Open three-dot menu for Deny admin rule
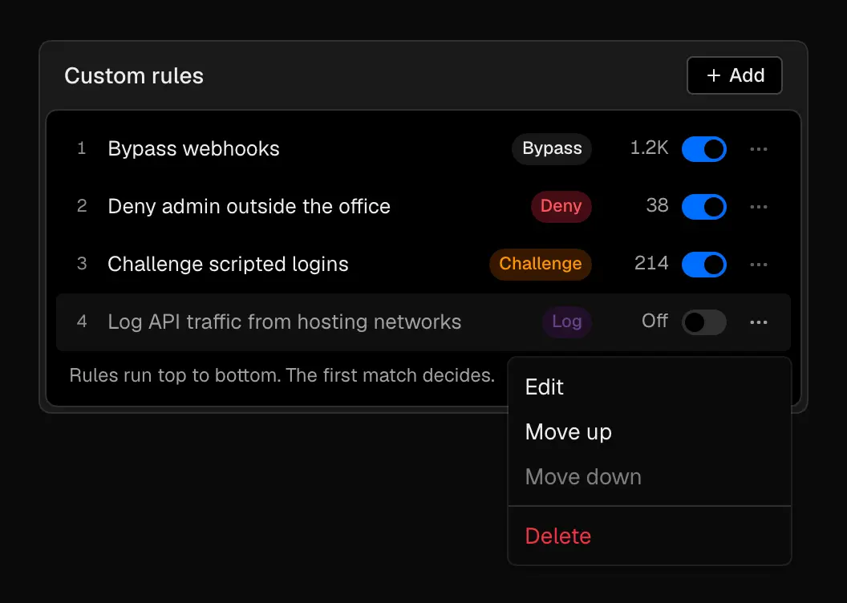Image resolution: width=847 pixels, height=603 pixels. [x=759, y=207]
